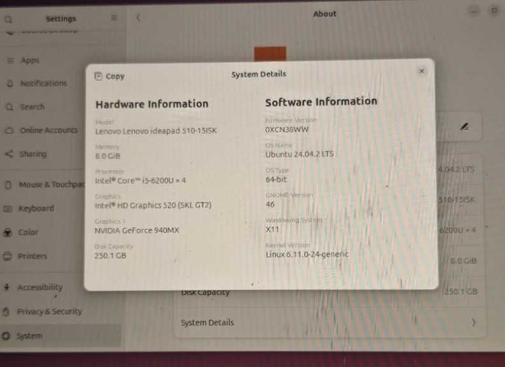This screenshot has width=505, height=367.
Task: Open the Settings hamburger menu
Action: pyautogui.click(x=114, y=18)
